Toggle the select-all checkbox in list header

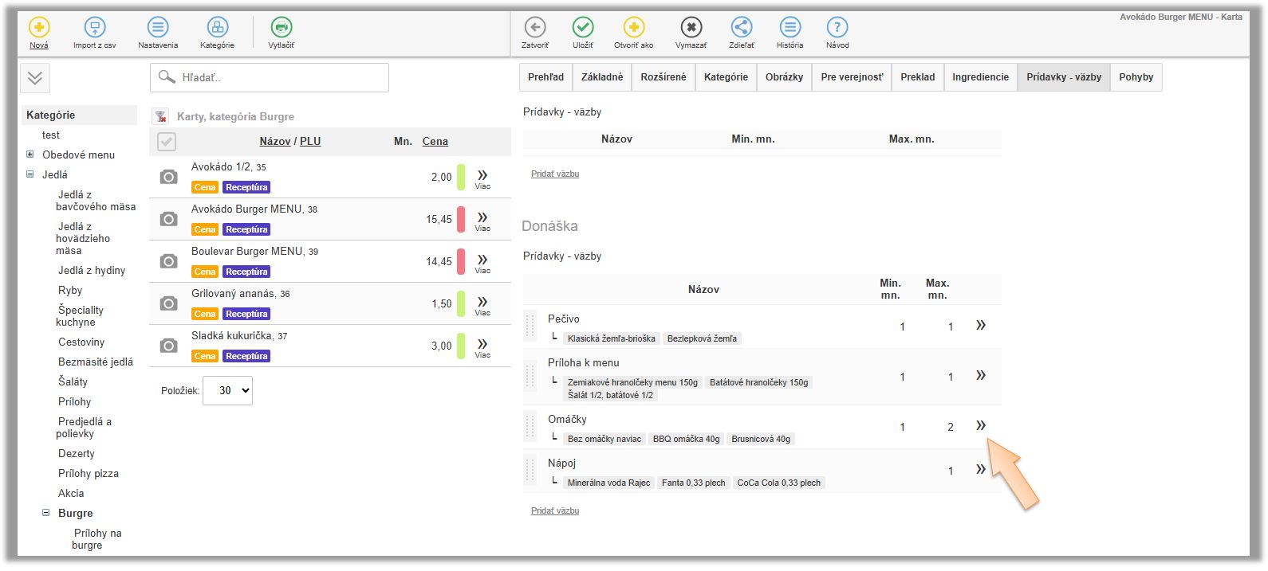[167, 142]
